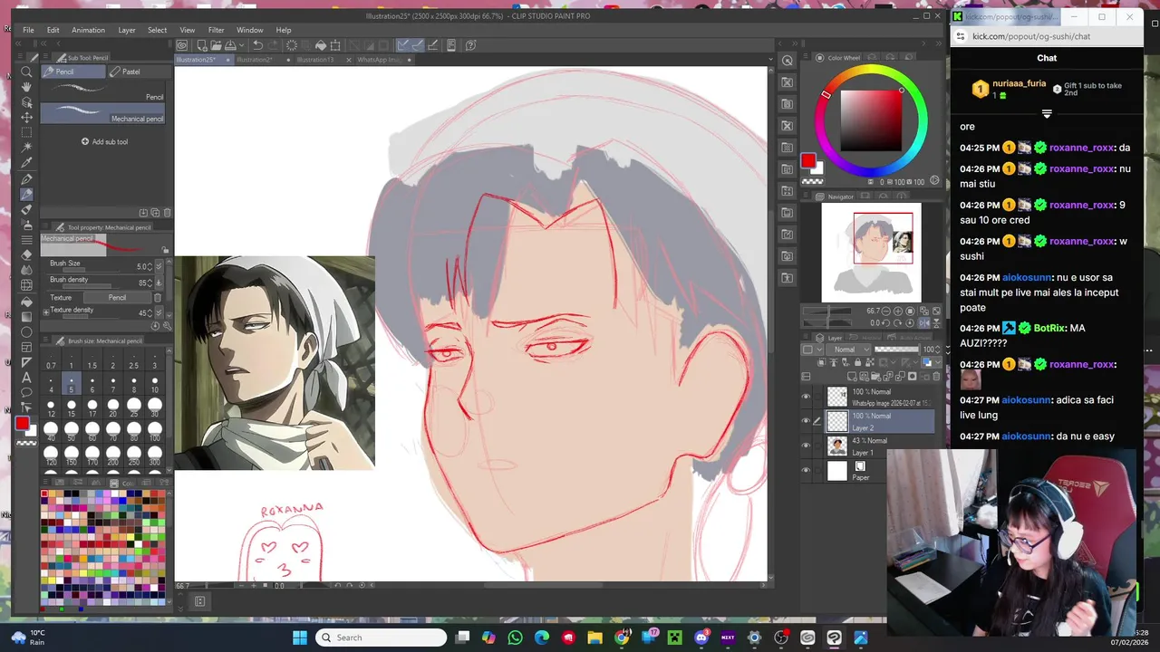Screen dimensions: 1160x652
Task: Click the Undo arrow icon
Action: tap(257, 45)
